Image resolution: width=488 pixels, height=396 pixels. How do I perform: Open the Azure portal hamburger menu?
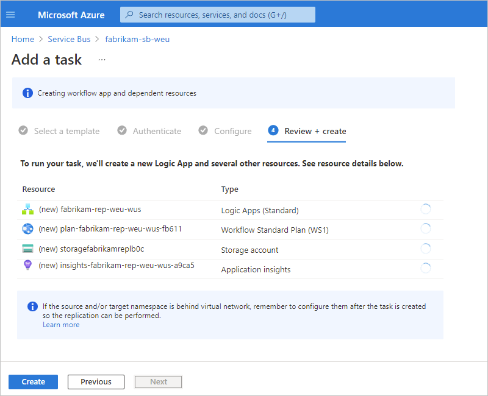click(x=10, y=15)
